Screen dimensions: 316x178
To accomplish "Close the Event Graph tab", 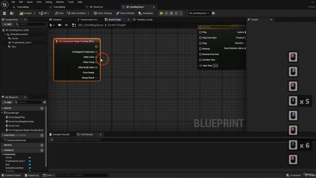I will click(x=128, y=20).
